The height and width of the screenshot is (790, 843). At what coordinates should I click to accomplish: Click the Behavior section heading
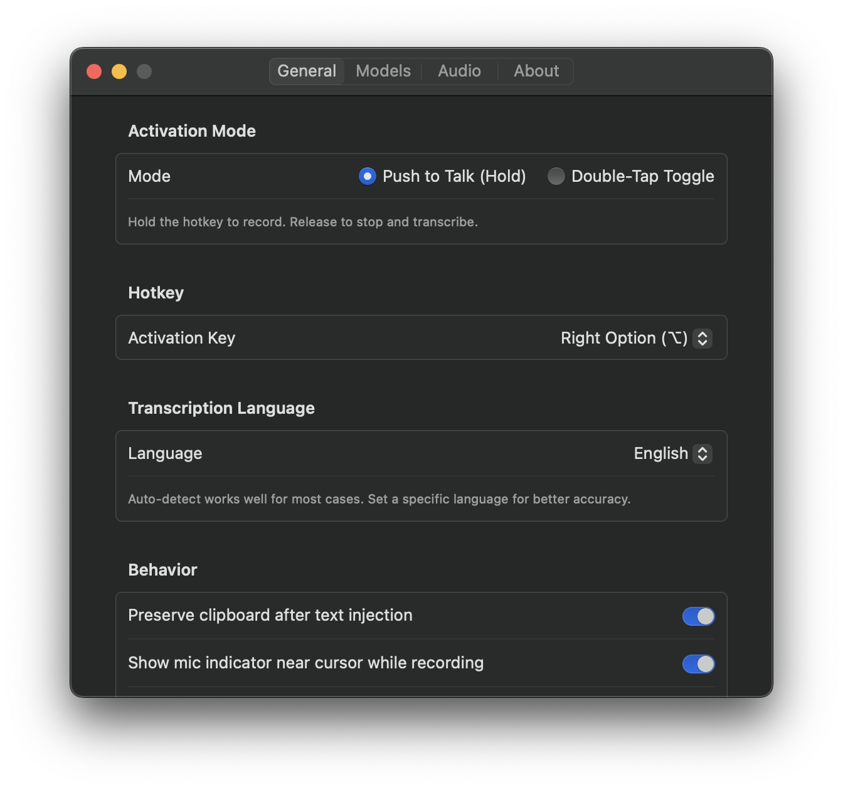click(x=162, y=570)
